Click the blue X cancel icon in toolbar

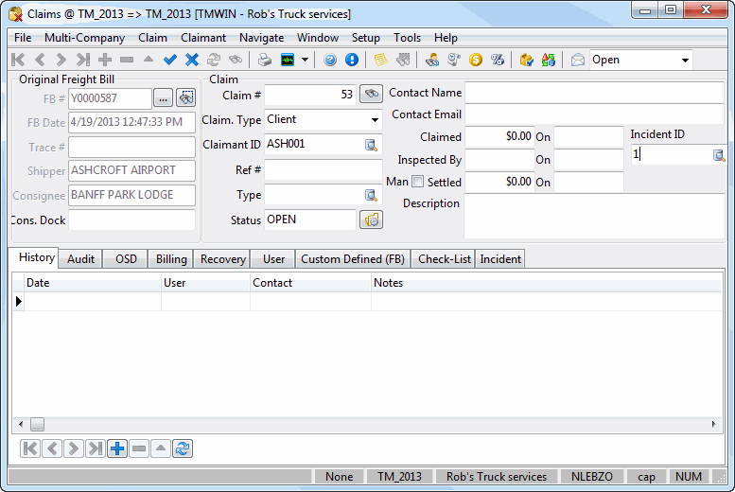(192, 60)
